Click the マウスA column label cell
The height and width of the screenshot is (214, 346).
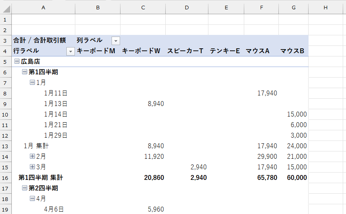258,51
